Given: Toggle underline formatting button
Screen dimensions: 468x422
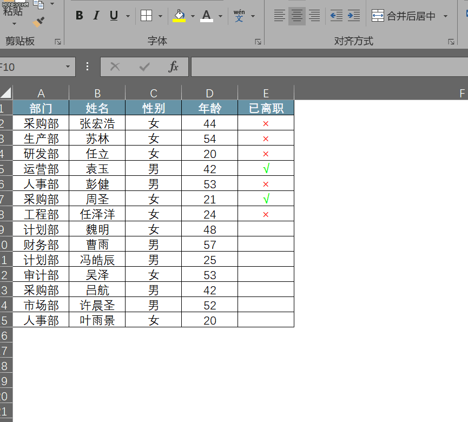Looking at the screenshot, I should 114,16.
